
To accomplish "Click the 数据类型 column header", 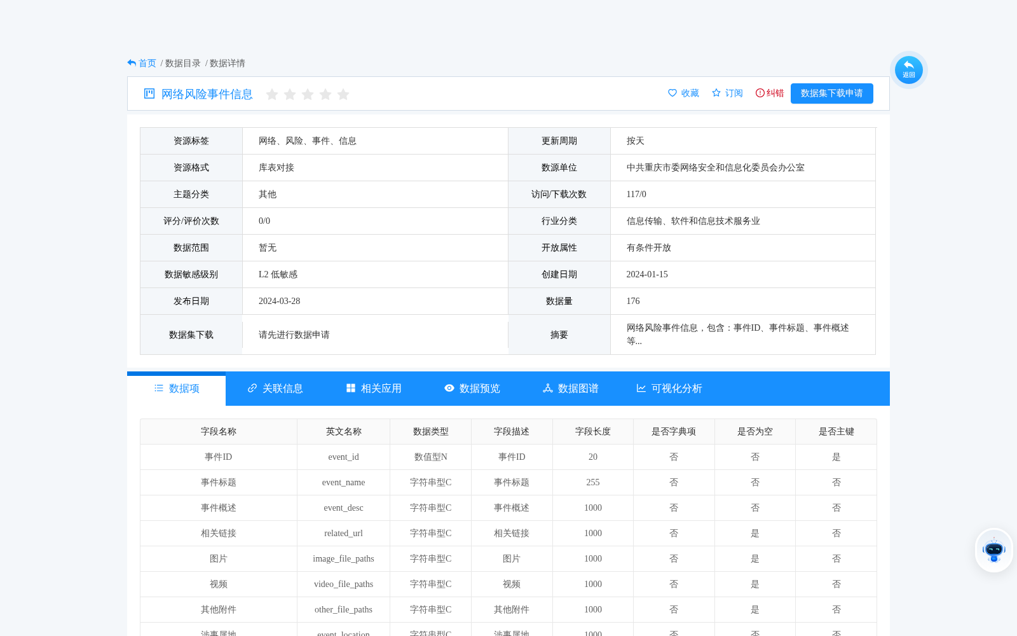I will tap(430, 431).
